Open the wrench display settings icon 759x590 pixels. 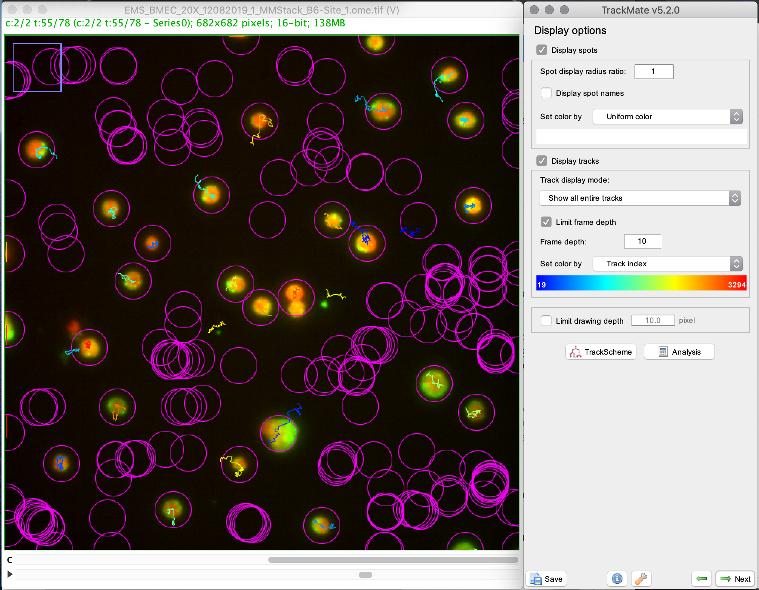(641, 578)
